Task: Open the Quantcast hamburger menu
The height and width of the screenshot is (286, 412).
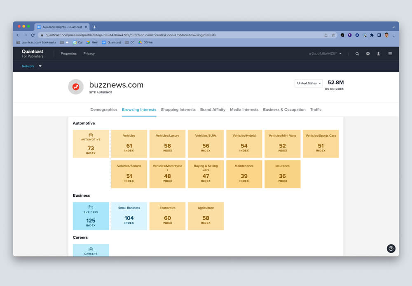Action: coord(390,53)
